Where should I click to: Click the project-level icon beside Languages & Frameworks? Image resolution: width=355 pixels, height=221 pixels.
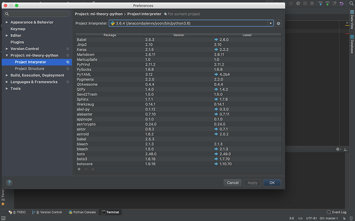(68, 82)
